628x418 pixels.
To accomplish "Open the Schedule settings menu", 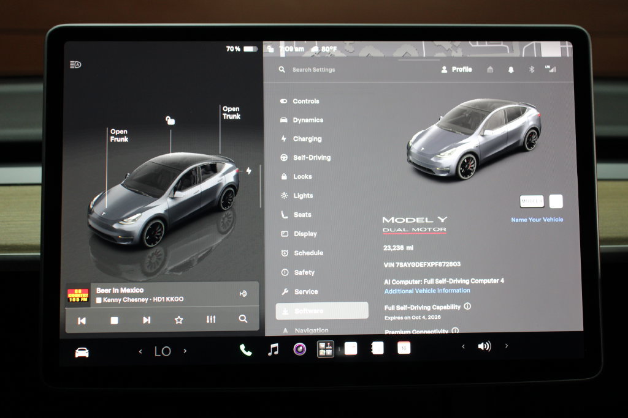I will tap(302, 253).
